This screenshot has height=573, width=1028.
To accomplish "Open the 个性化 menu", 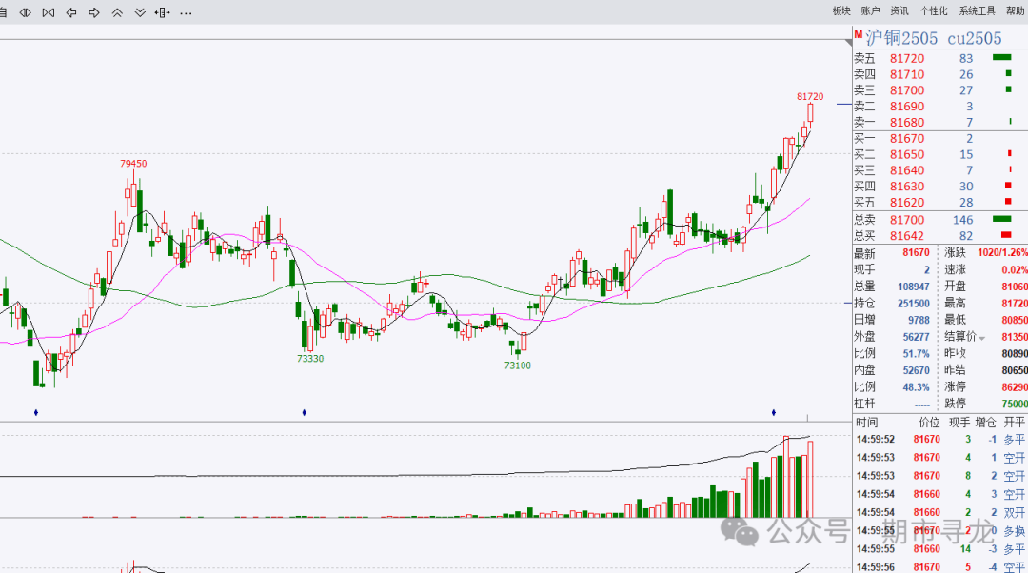I will (x=933, y=11).
